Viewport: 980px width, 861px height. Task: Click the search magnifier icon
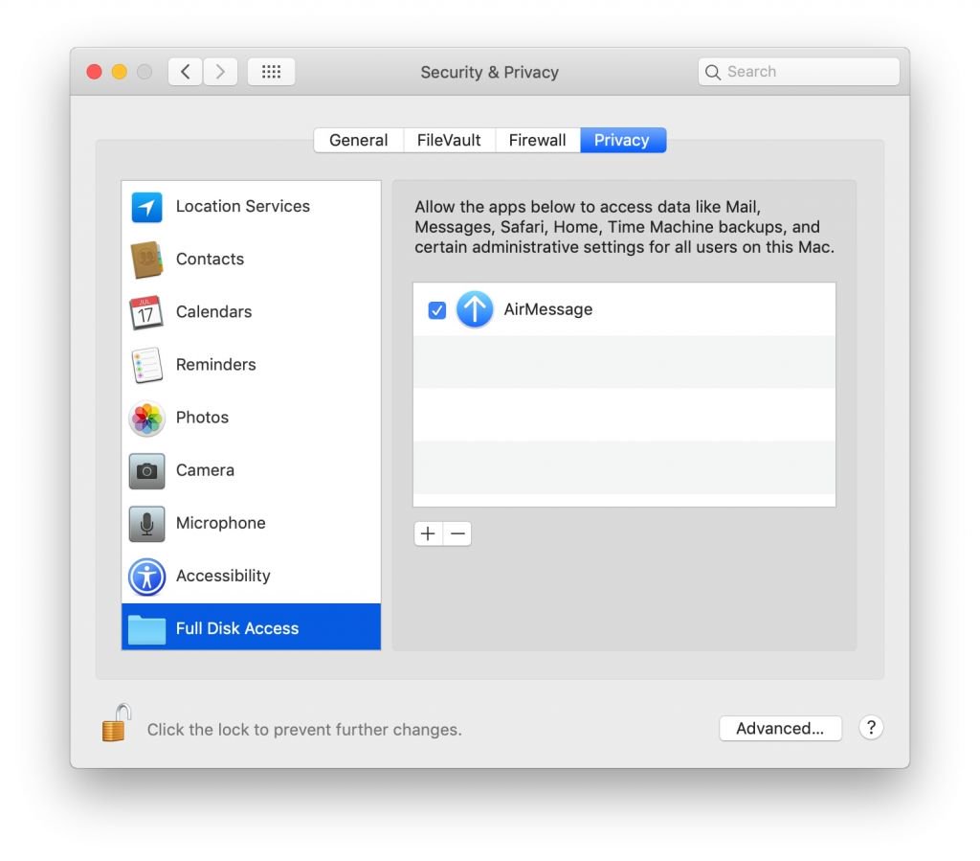point(712,72)
